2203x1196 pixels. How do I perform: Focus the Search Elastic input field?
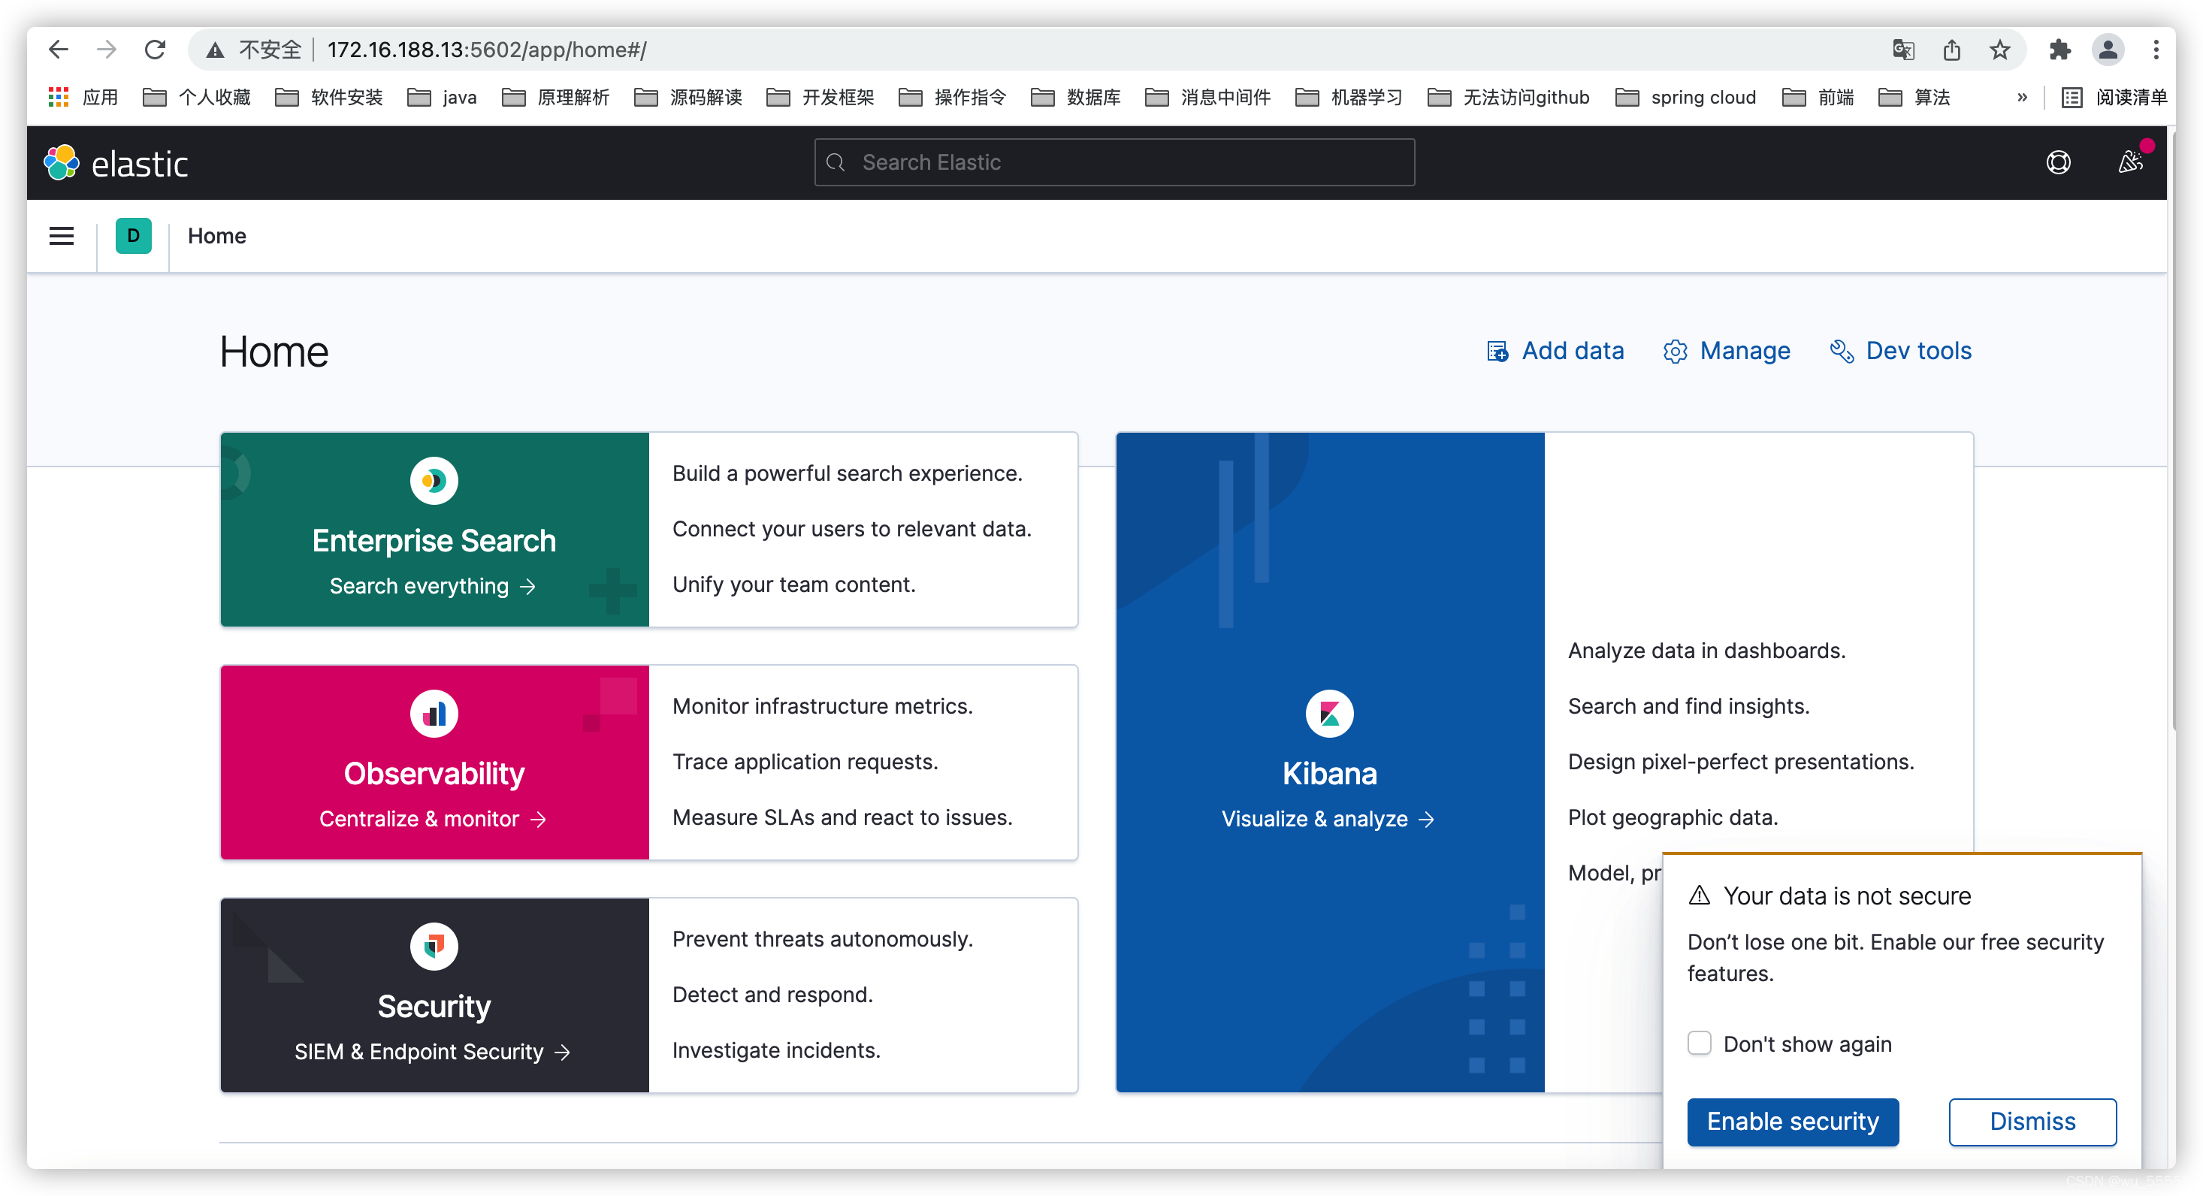(1114, 162)
